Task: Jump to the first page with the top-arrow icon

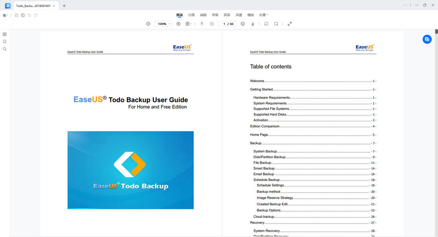Action: pos(201,24)
